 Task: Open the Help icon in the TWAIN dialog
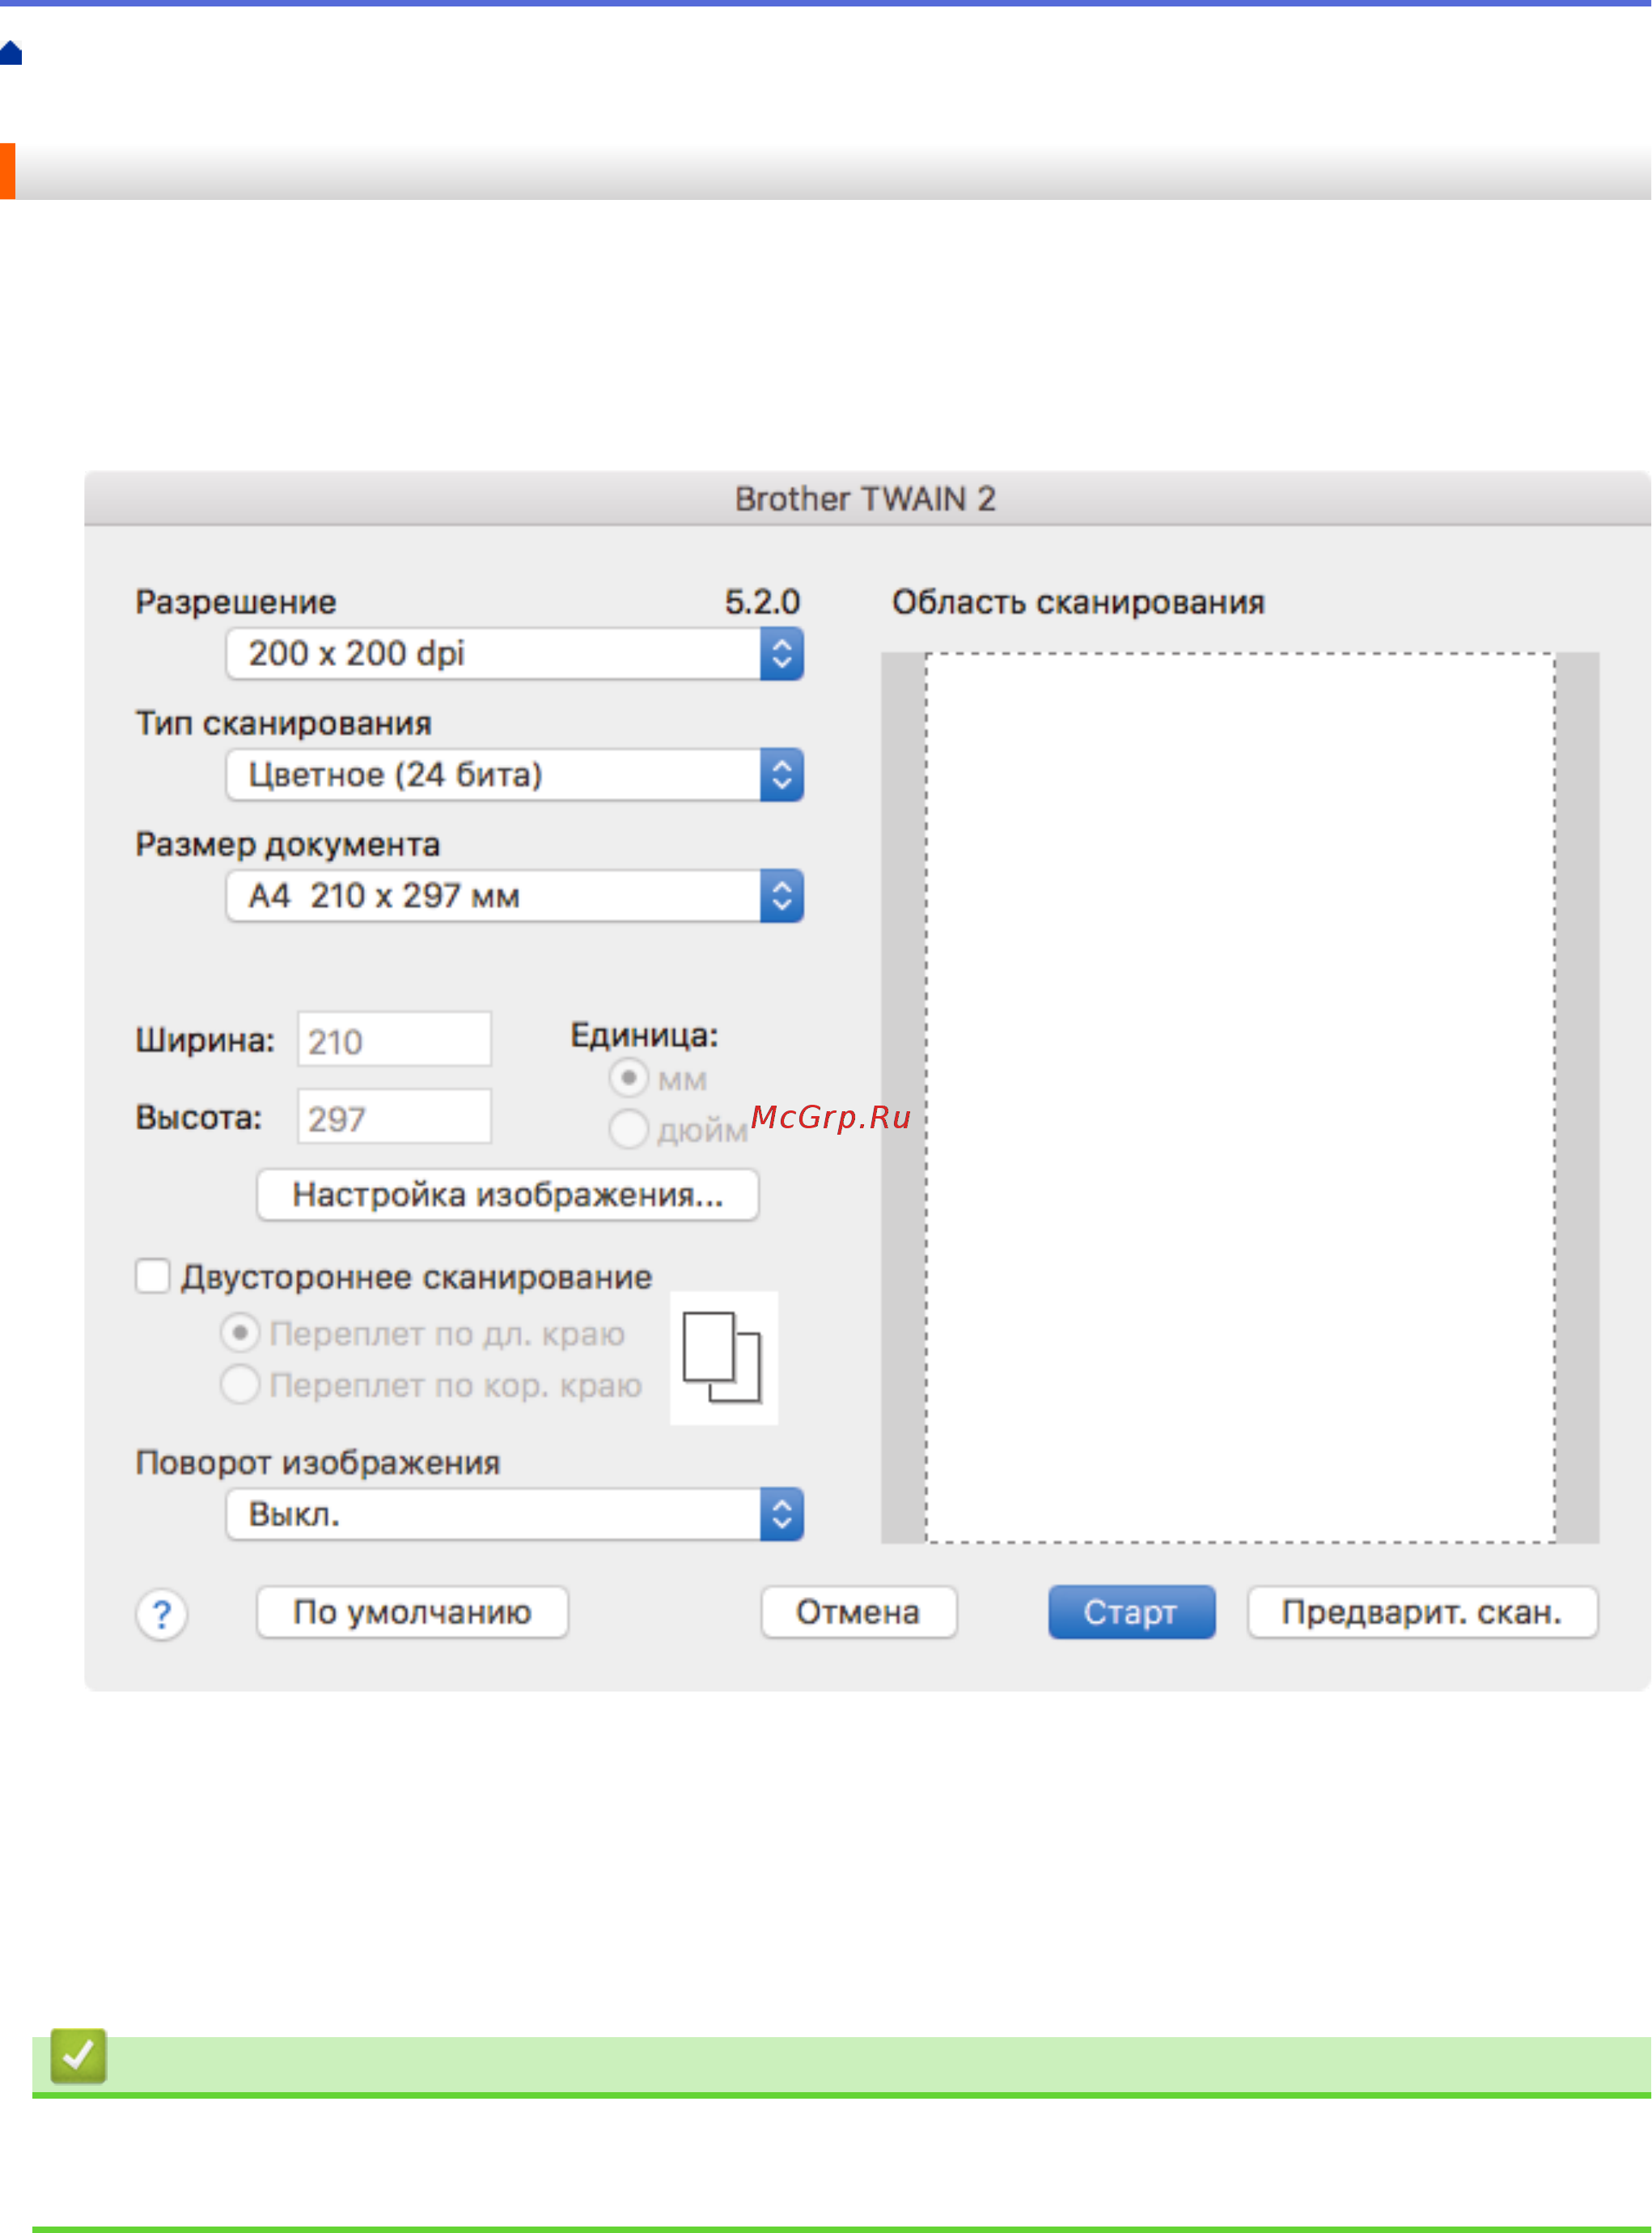(162, 1611)
